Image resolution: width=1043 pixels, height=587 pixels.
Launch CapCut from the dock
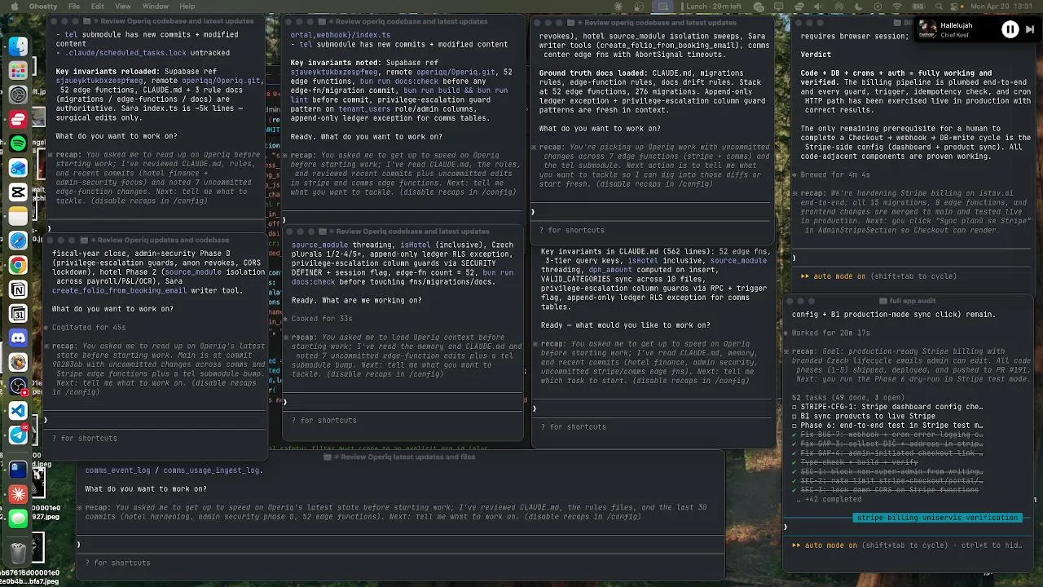[x=18, y=192]
